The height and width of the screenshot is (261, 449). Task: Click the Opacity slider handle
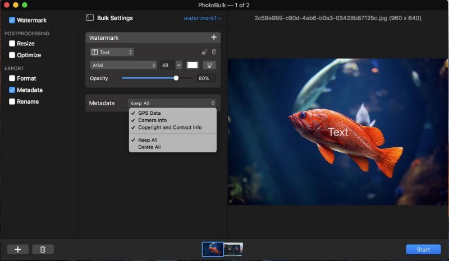176,78
